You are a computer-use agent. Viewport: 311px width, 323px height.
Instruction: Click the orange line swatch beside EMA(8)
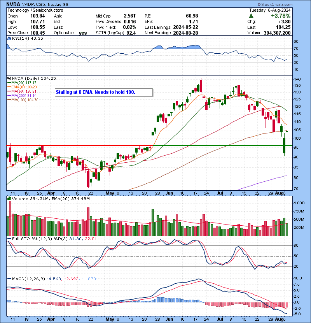pyautogui.click(x=9, y=87)
